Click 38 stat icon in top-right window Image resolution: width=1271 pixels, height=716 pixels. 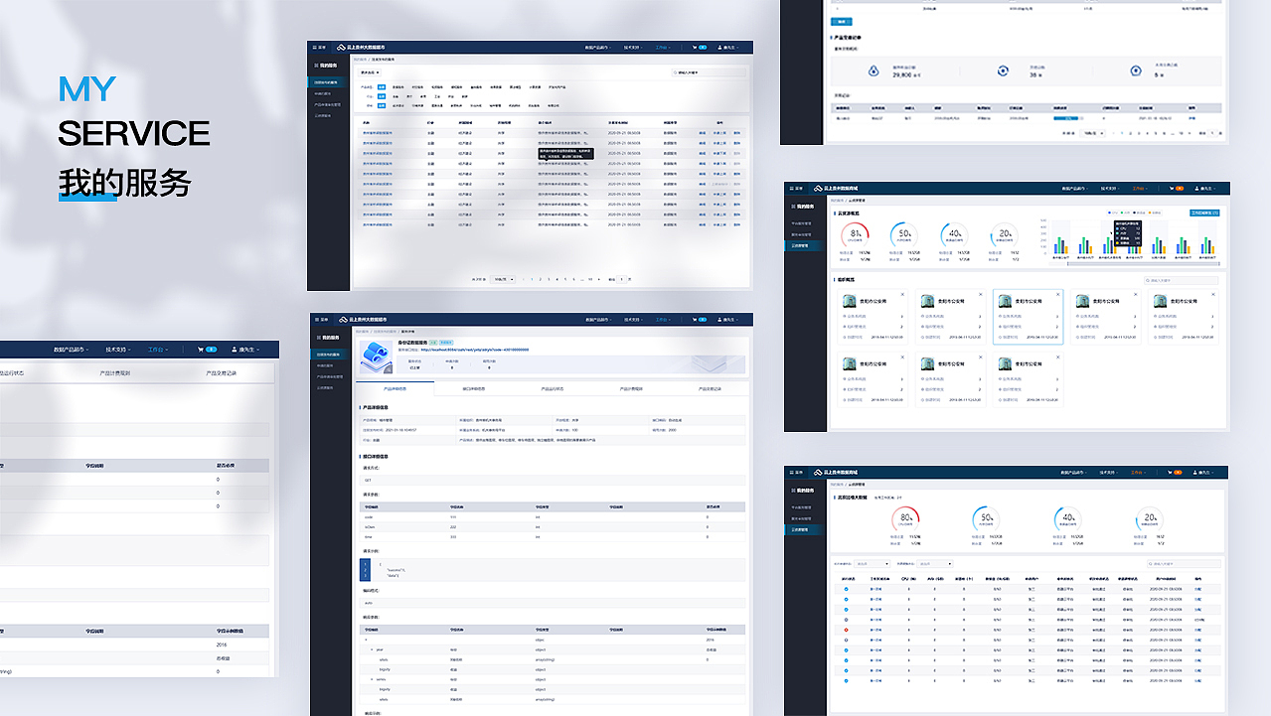1004,71
